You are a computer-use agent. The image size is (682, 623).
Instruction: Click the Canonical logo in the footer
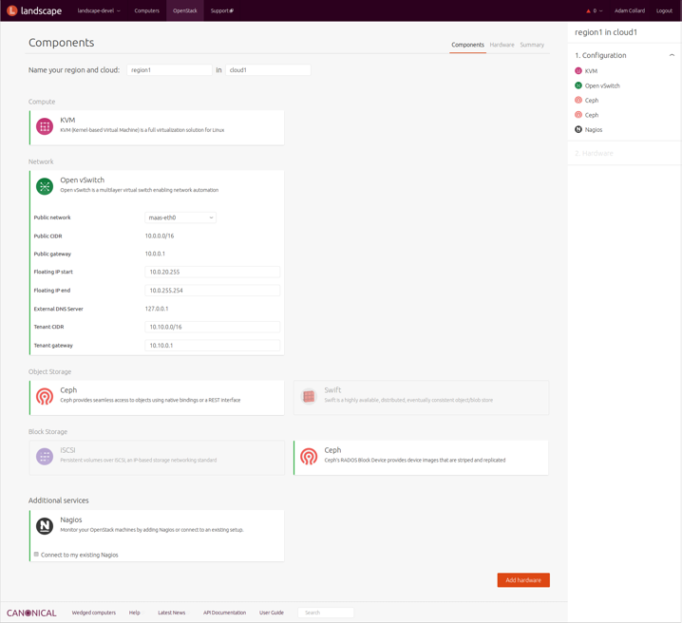31,613
